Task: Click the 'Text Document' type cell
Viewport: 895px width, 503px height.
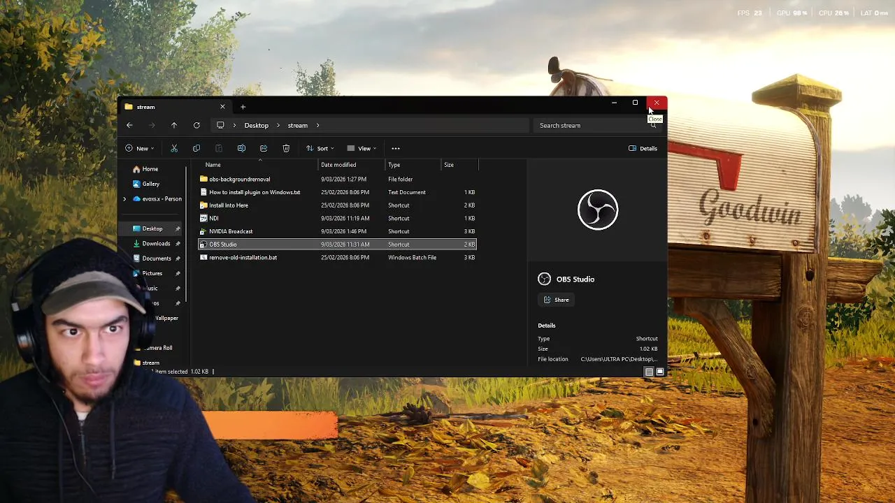Action: tap(407, 192)
